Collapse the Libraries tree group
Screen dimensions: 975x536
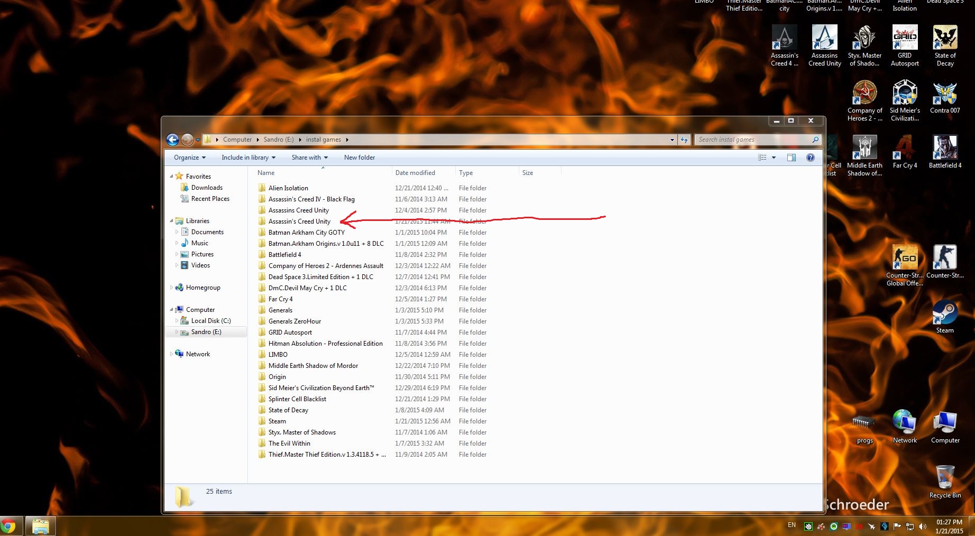click(171, 221)
